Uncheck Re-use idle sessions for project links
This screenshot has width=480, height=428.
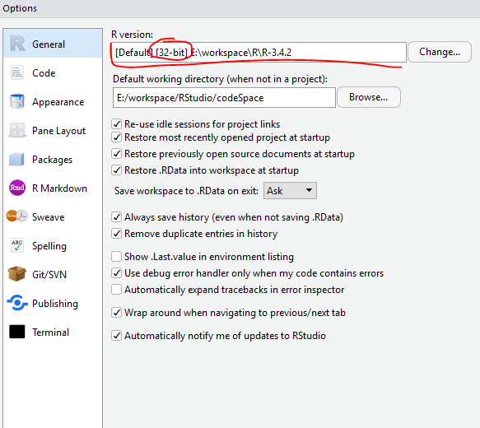click(x=117, y=124)
